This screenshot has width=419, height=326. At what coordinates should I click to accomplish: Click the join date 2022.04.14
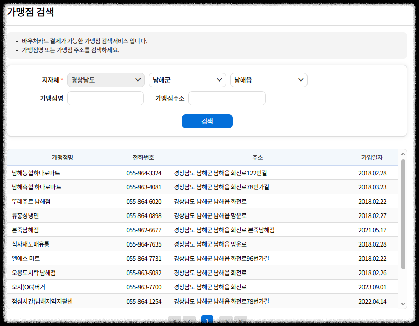(373, 302)
